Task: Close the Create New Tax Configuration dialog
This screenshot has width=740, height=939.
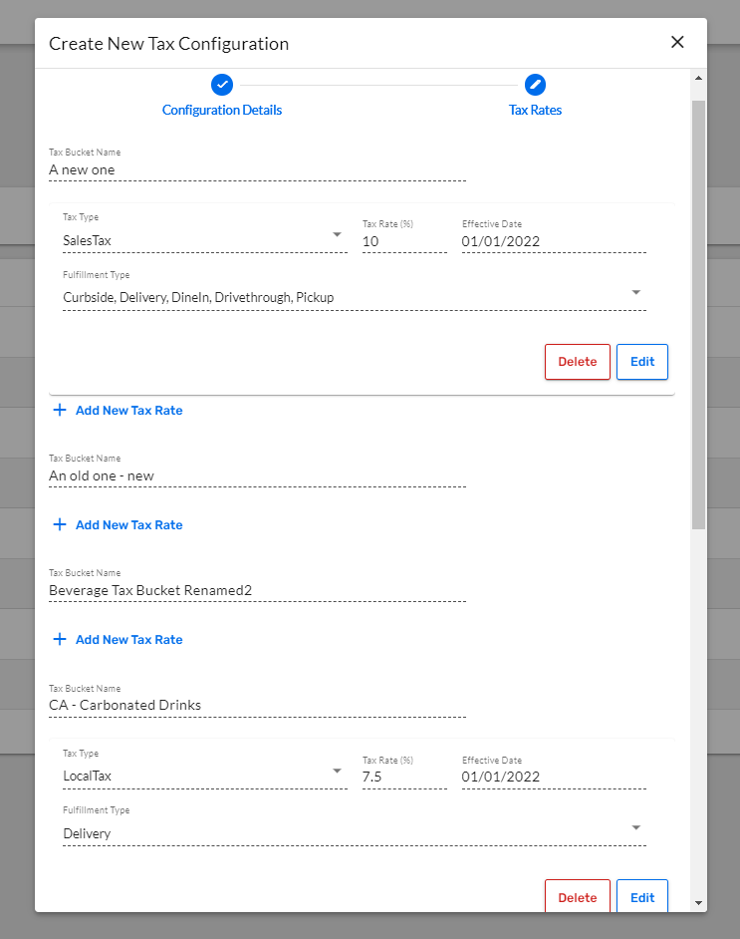Action: pos(677,42)
